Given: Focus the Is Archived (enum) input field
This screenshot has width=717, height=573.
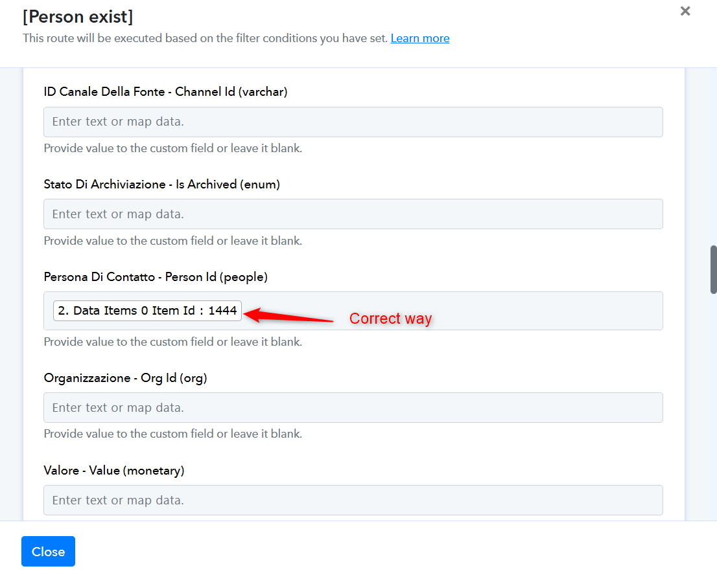Looking at the screenshot, I should [353, 214].
